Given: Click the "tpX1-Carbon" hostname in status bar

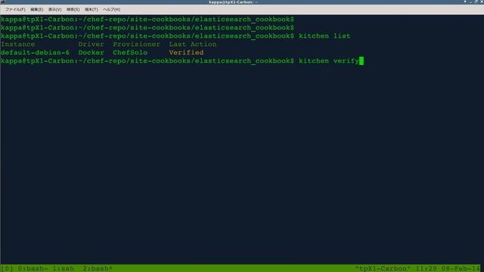Looking at the screenshot, I should click(383, 268).
